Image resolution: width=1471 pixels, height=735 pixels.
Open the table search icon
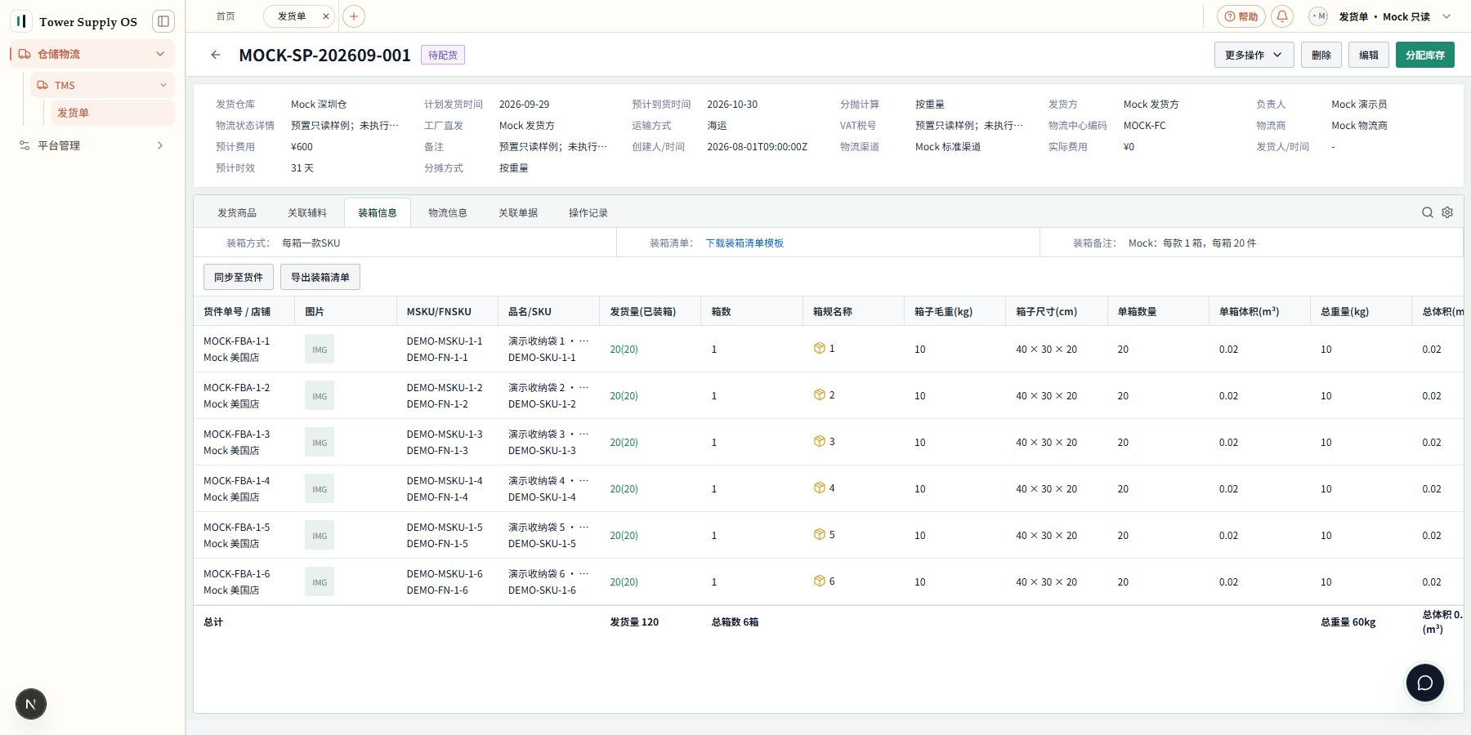(1428, 212)
